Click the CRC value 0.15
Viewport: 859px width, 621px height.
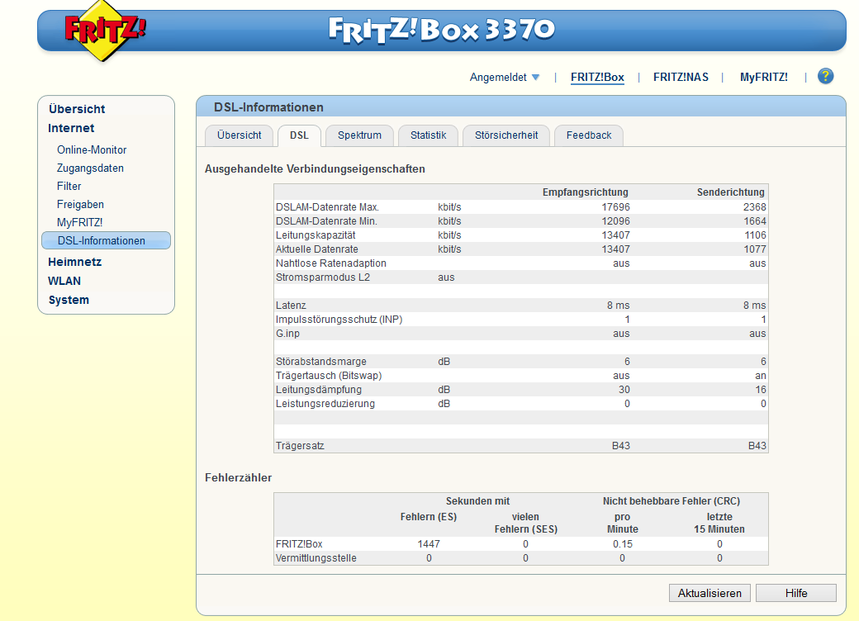622,543
